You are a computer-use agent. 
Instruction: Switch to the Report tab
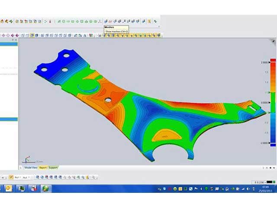43,167
